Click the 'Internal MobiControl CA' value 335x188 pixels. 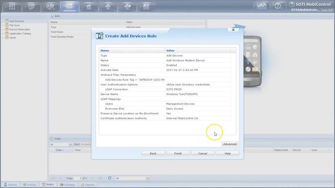pos(182,118)
